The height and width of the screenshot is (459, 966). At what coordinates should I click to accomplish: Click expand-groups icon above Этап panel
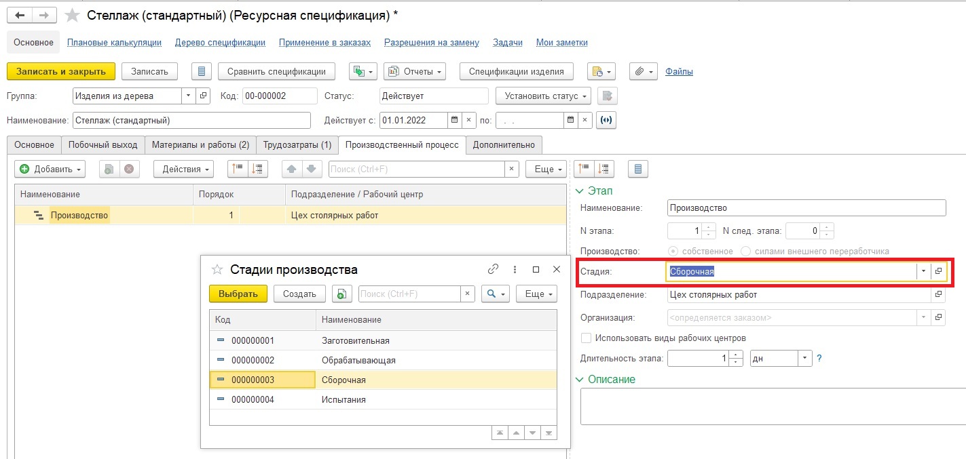(x=604, y=169)
